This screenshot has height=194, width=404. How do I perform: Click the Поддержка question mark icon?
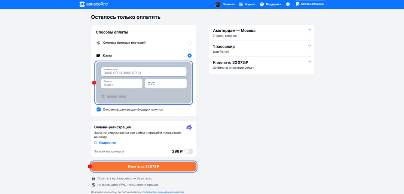pos(262,4)
